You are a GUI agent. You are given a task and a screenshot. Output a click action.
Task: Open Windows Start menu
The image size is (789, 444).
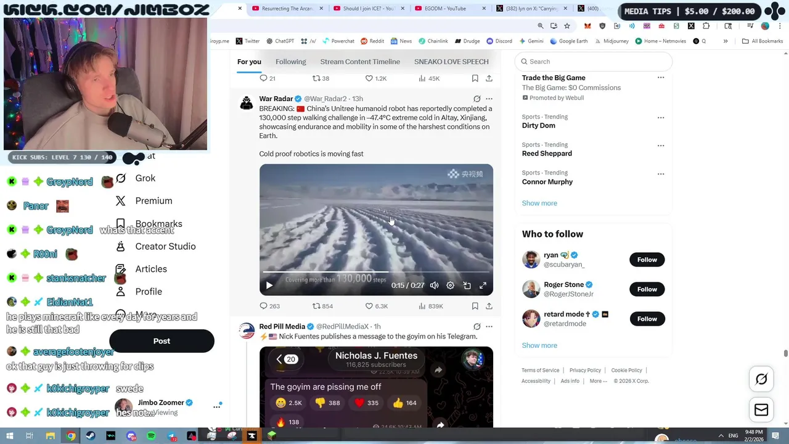9,436
